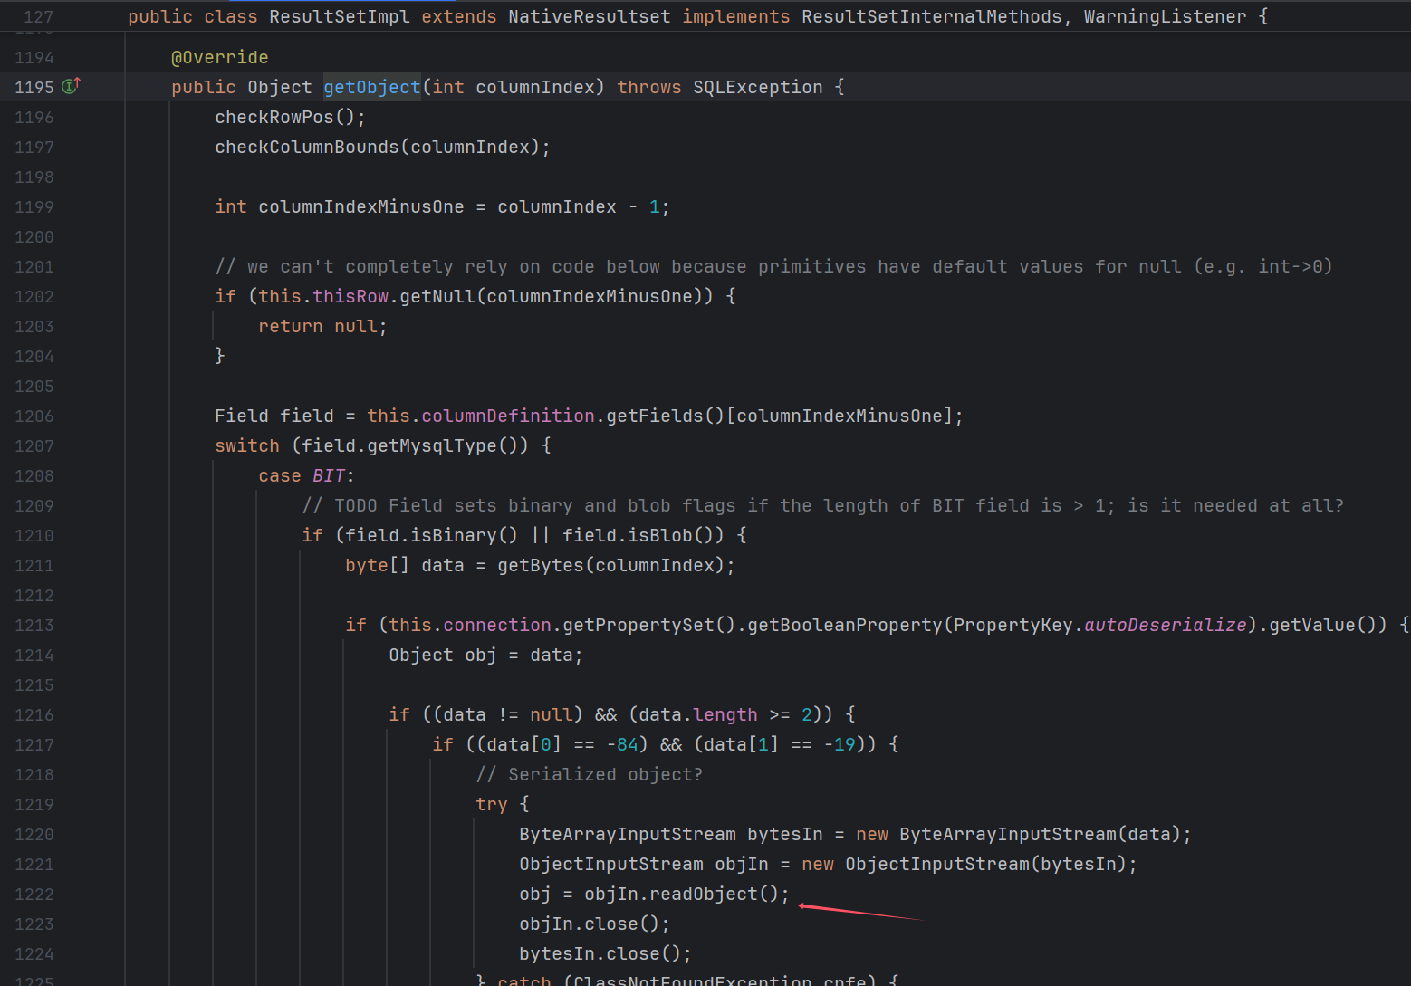The image size is (1411, 986).
Task: Click the WarningListener interface name
Action: pos(1164,16)
